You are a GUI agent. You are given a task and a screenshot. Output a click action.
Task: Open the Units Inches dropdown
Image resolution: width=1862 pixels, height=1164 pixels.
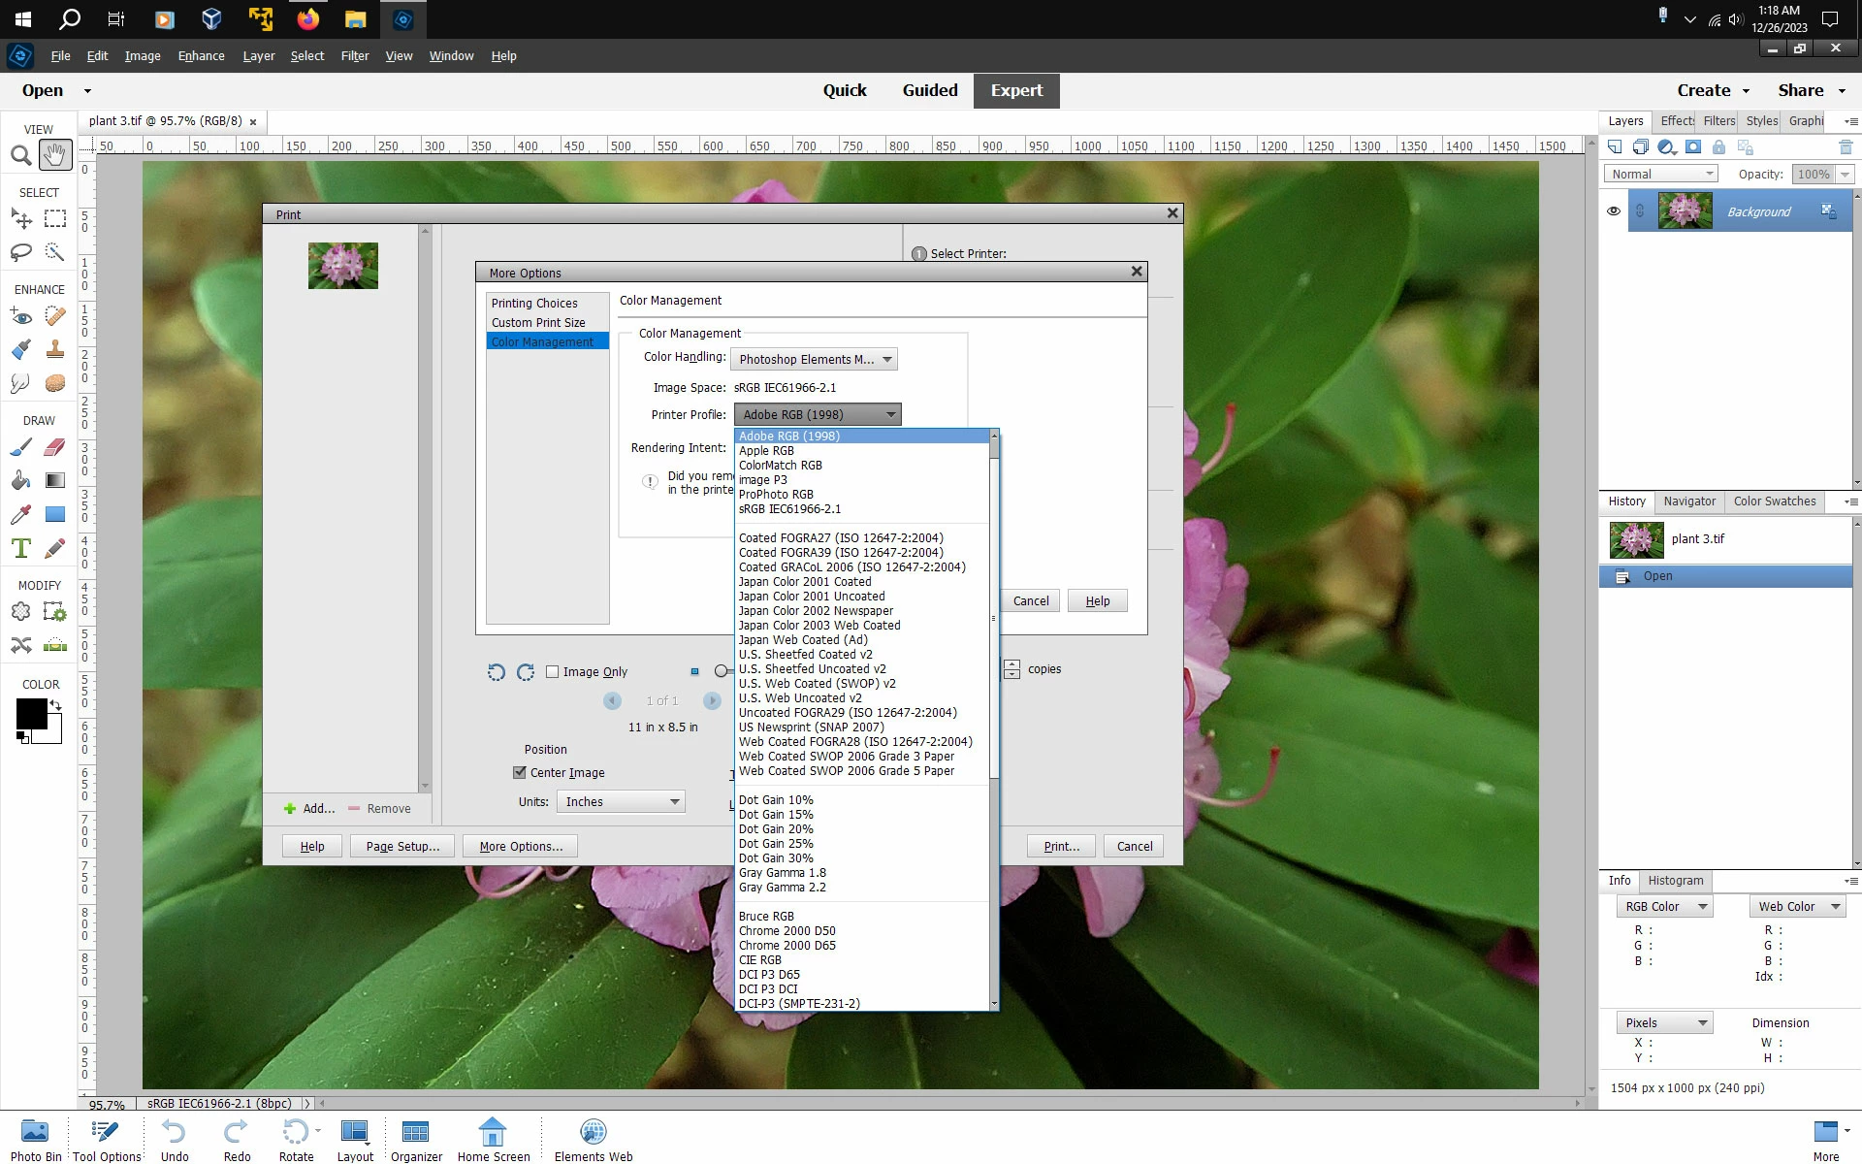(621, 802)
